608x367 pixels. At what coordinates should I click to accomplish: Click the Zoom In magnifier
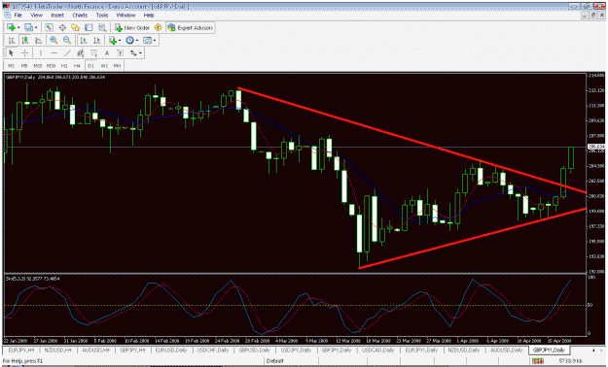click(54, 40)
